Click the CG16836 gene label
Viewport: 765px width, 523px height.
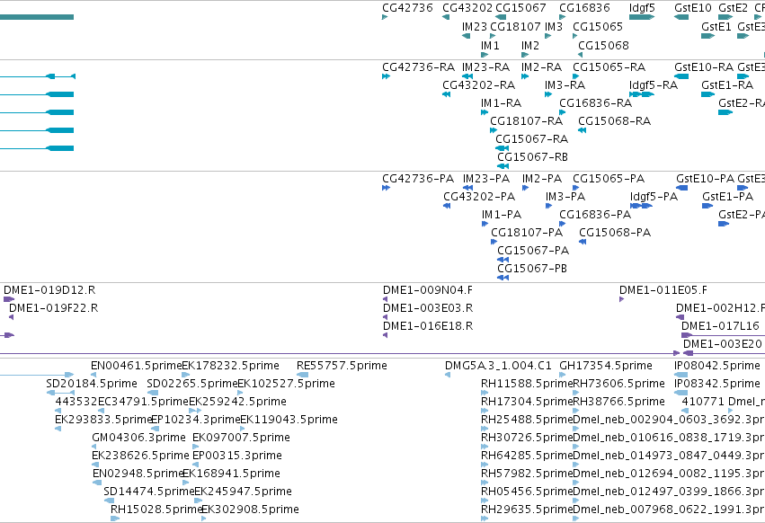pos(584,8)
